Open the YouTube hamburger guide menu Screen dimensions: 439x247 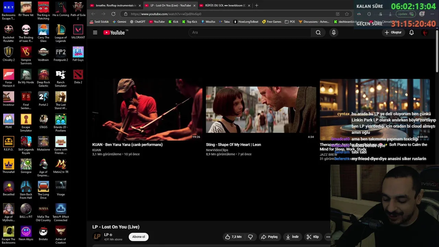point(95,32)
